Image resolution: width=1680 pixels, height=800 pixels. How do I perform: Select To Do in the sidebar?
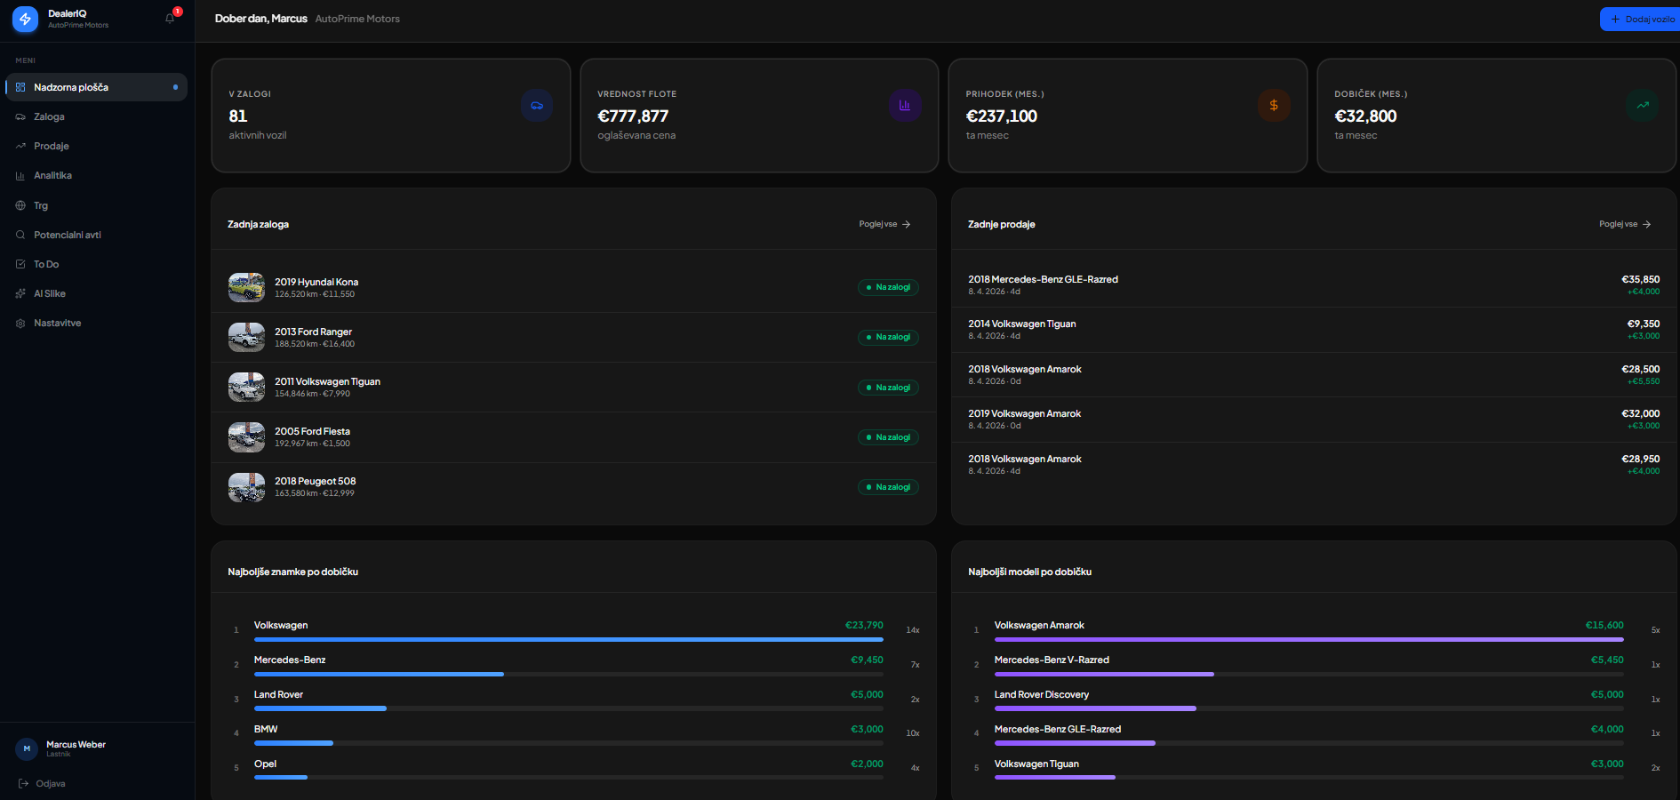click(x=46, y=264)
